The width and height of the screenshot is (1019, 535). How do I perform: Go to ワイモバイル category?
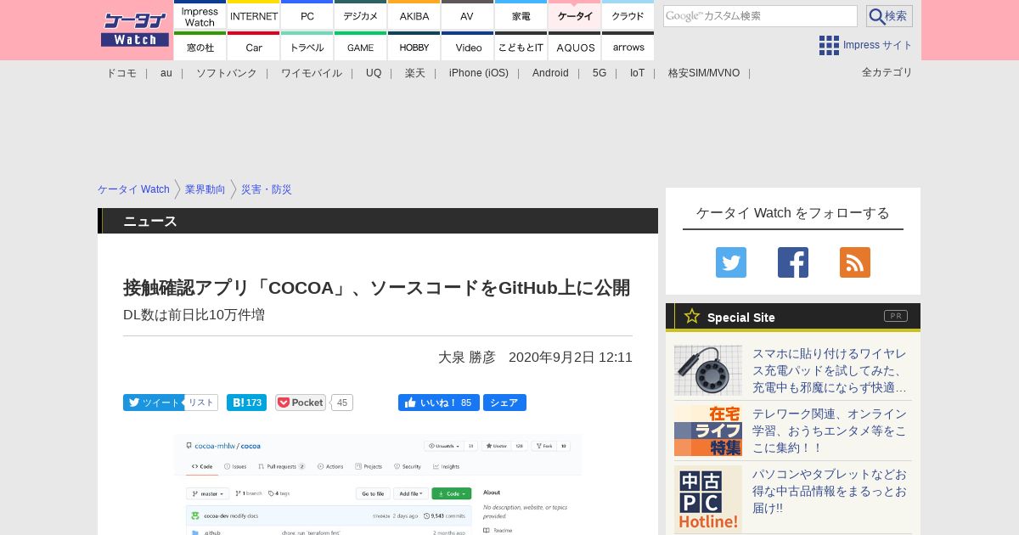click(x=312, y=73)
